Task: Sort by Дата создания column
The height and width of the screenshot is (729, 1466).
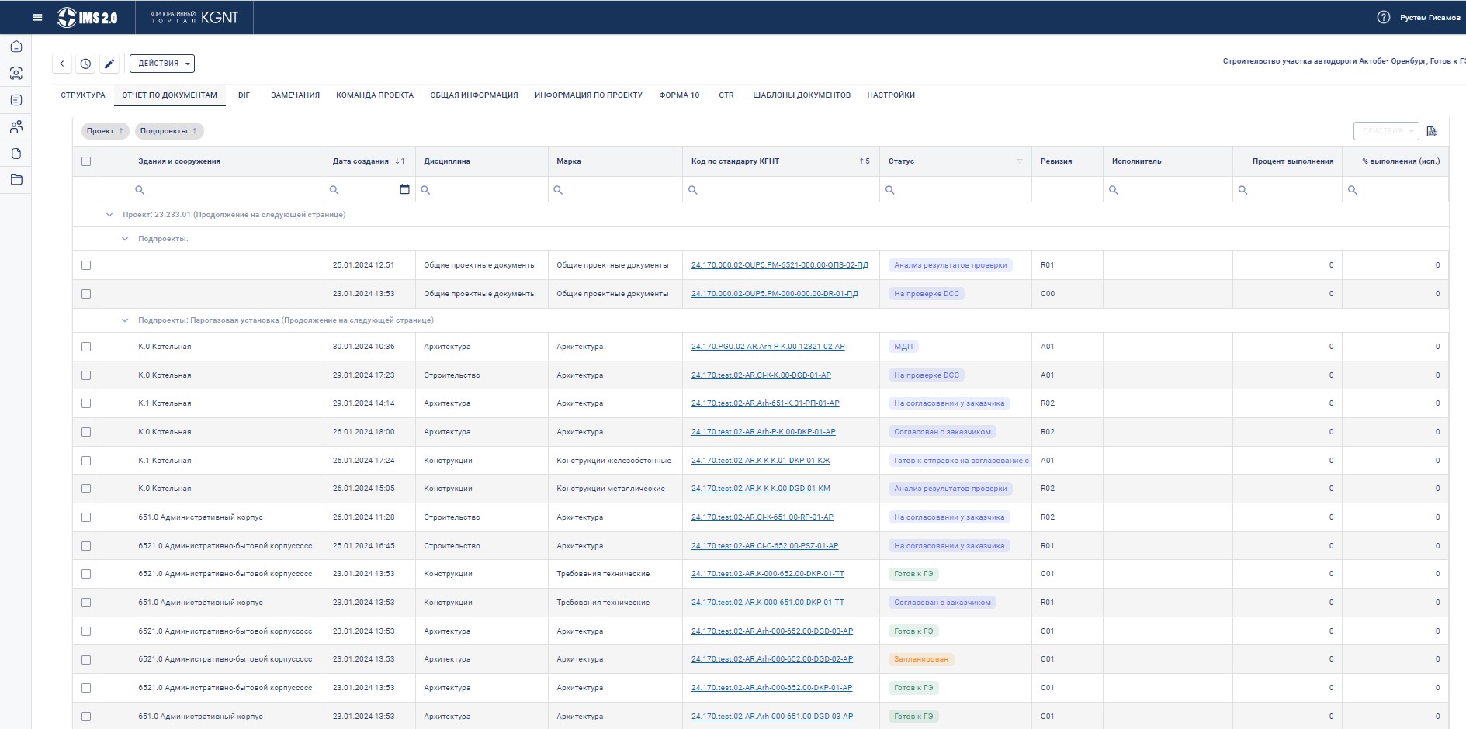Action: [x=369, y=161]
